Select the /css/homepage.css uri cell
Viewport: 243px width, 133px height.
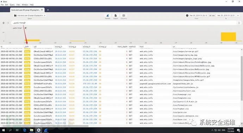pos(182,94)
